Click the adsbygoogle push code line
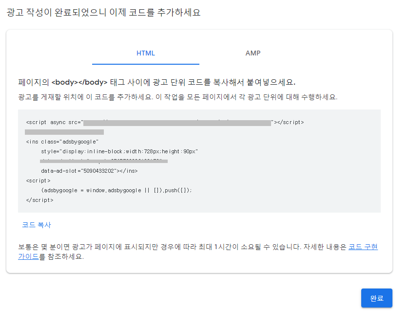The image size is (409, 325). [117, 190]
